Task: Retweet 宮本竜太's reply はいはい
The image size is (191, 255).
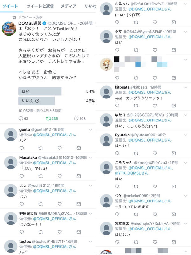Action: (x=136, y=242)
